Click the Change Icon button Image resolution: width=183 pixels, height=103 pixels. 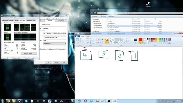[52, 49]
